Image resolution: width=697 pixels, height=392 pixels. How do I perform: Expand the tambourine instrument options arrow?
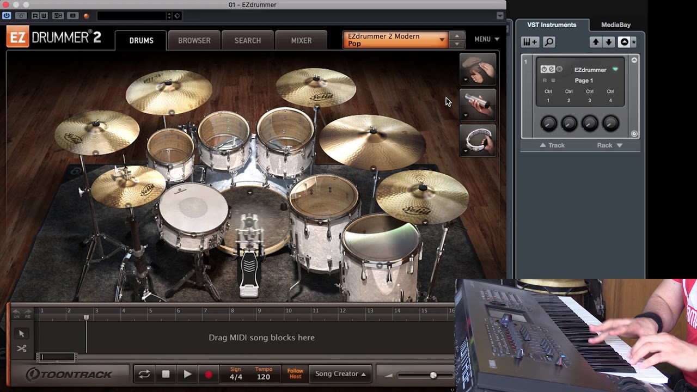[x=466, y=151]
